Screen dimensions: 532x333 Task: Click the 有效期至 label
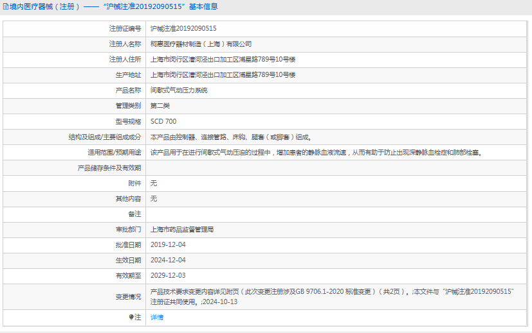pos(128,275)
